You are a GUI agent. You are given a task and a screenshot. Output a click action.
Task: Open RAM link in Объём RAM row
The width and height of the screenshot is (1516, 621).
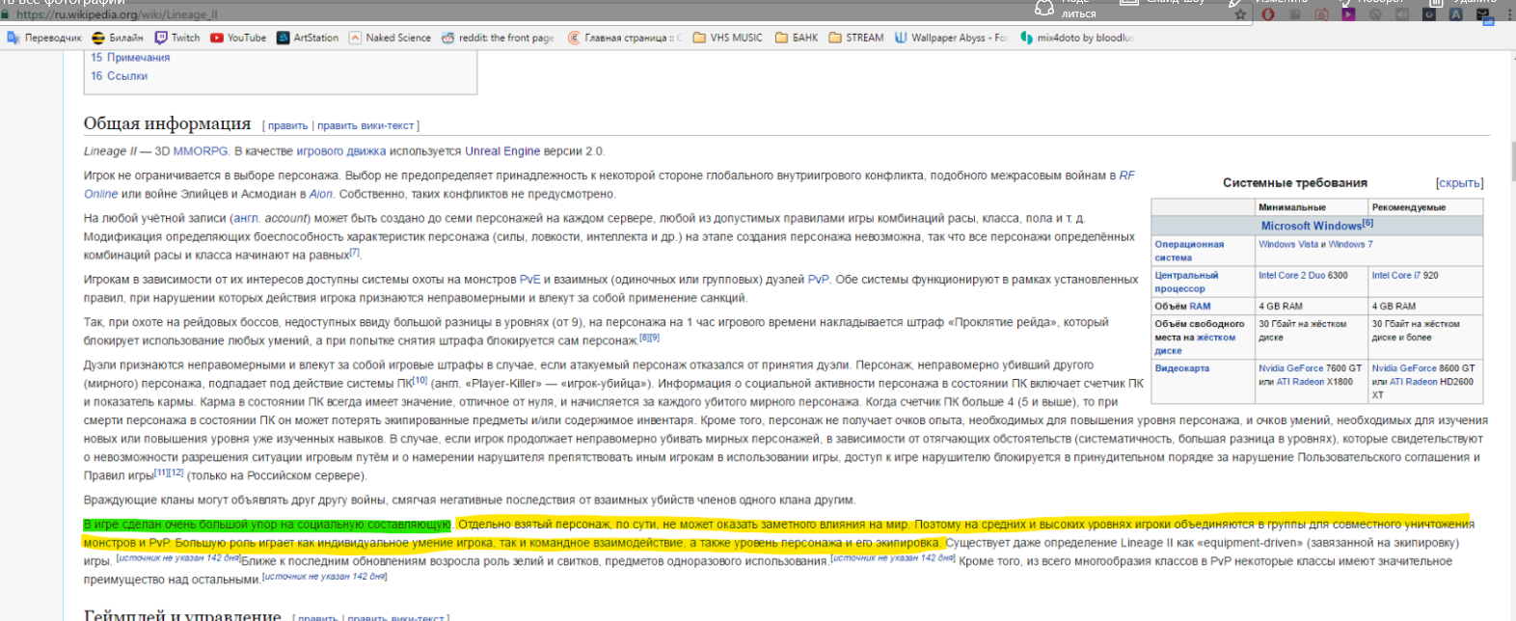(x=1200, y=306)
